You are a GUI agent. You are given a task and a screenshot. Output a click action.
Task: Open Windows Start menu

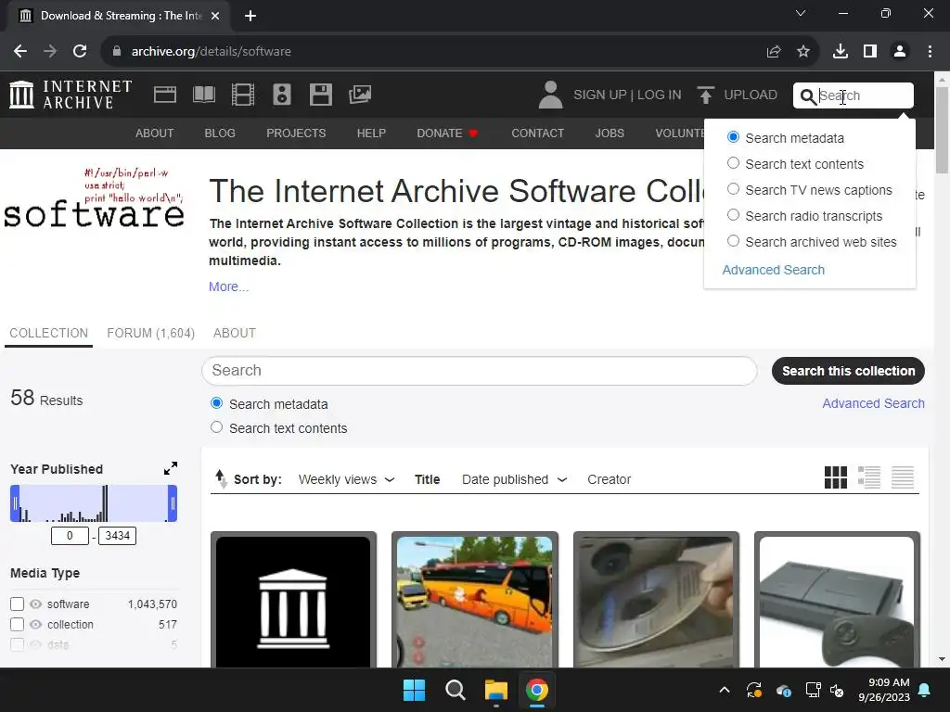point(415,690)
